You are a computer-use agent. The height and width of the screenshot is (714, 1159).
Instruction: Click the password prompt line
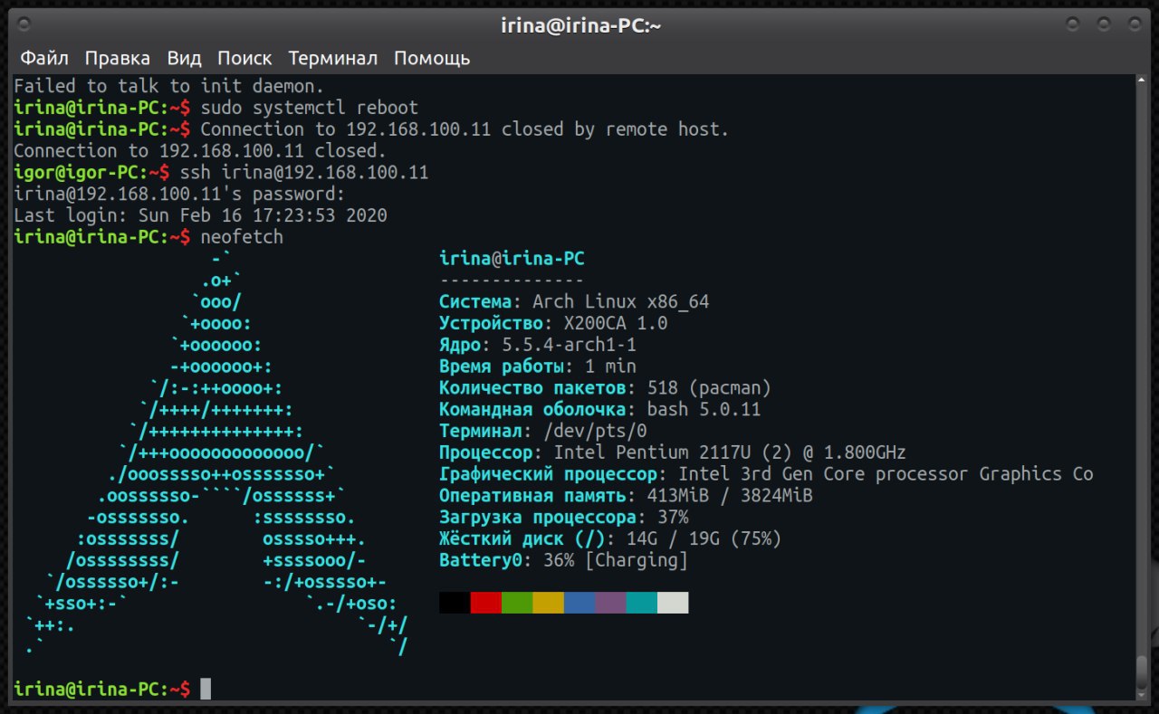179,194
